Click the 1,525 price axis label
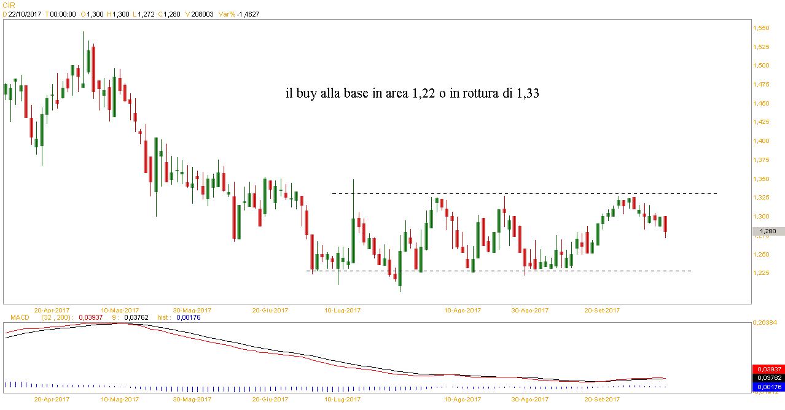 [762, 47]
